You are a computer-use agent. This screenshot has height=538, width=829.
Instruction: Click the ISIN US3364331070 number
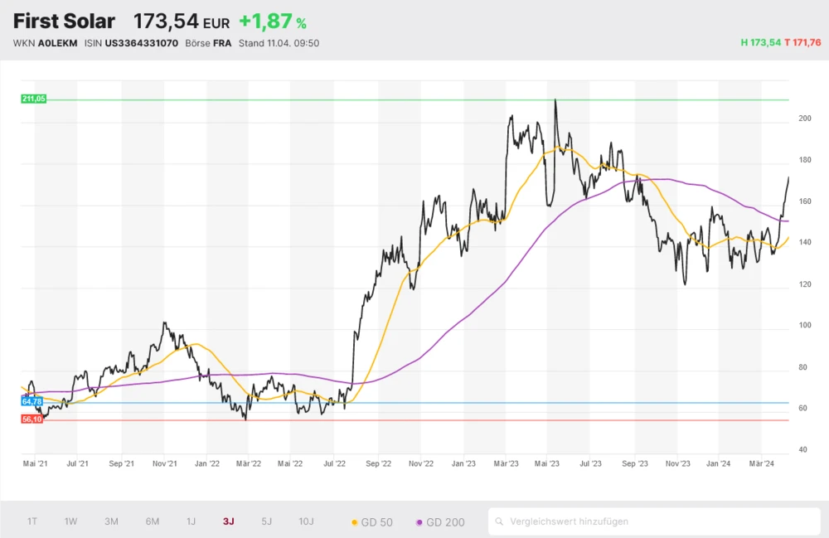click(x=141, y=43)
